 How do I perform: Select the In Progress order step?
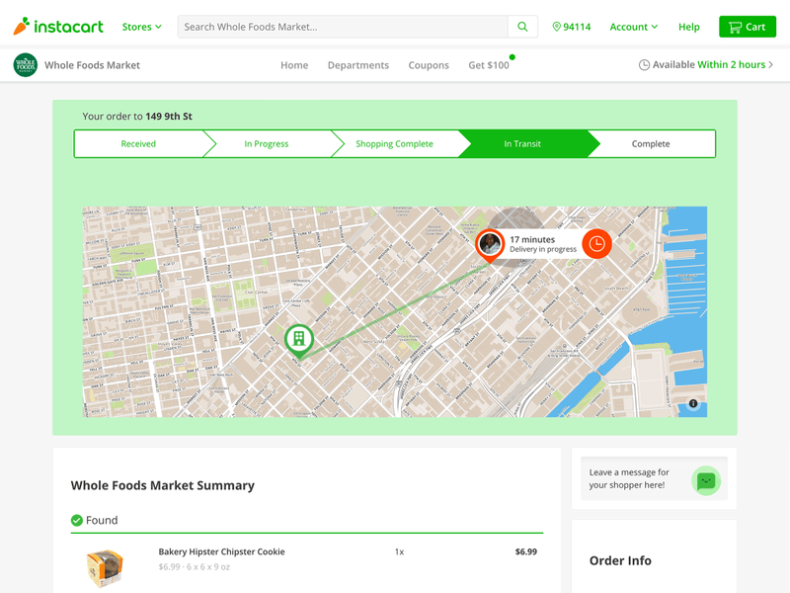[x=267, y=143]
